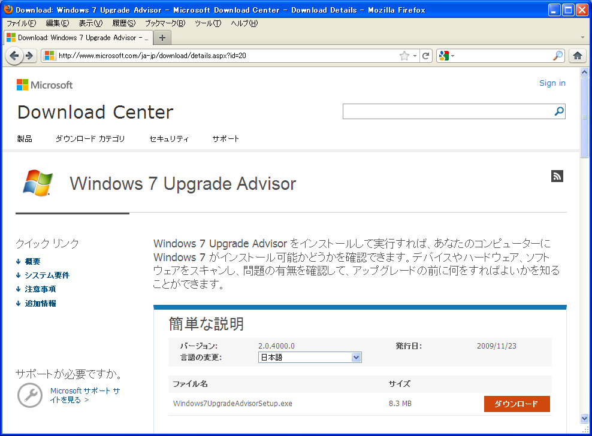Image resolution: width=592 pixels, height=436 pixels.
Task: Open the ツール(T) menu
Action: (208, 23)
